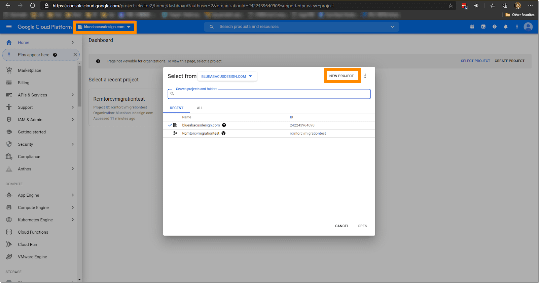Click the three-dot menu beside NEW PROJECT
Screen dimensions: 540x284
click(365, 76)
